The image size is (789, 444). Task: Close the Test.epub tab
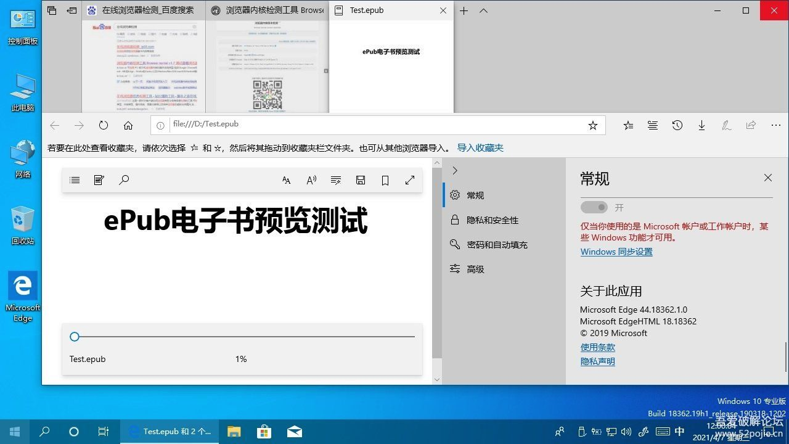443,10
